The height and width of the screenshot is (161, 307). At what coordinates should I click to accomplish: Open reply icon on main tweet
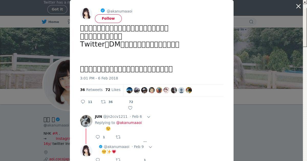click(x=83, y=102)
